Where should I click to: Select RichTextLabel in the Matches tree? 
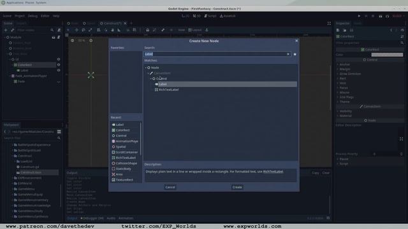168,90
